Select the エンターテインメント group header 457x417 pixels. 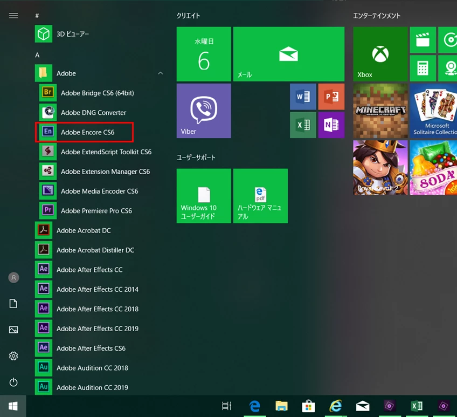coord(377,16)
